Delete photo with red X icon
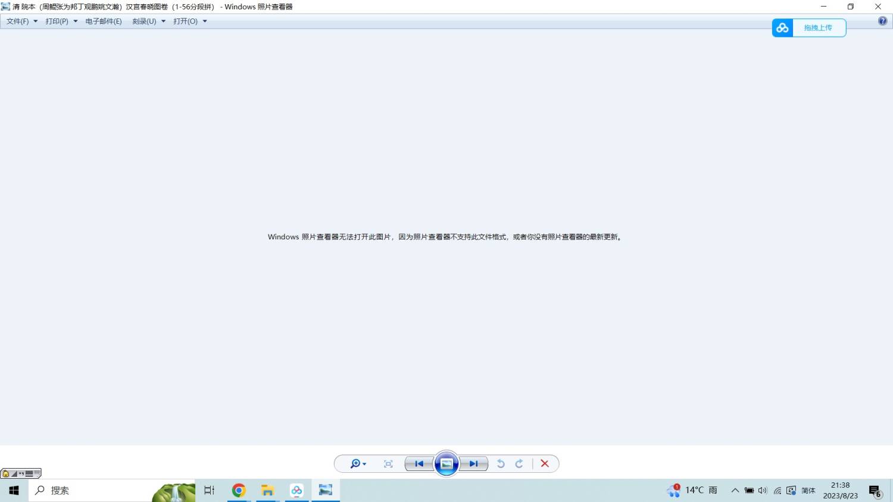 [545, 464]
